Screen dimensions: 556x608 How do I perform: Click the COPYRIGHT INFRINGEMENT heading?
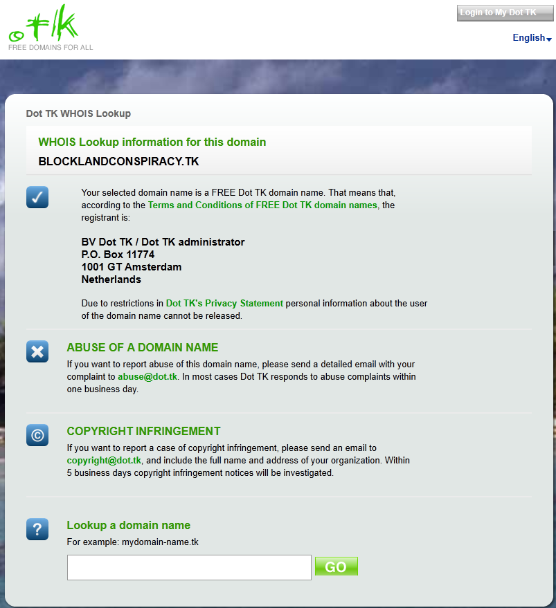pyautogui.click(x=143, y=431)
